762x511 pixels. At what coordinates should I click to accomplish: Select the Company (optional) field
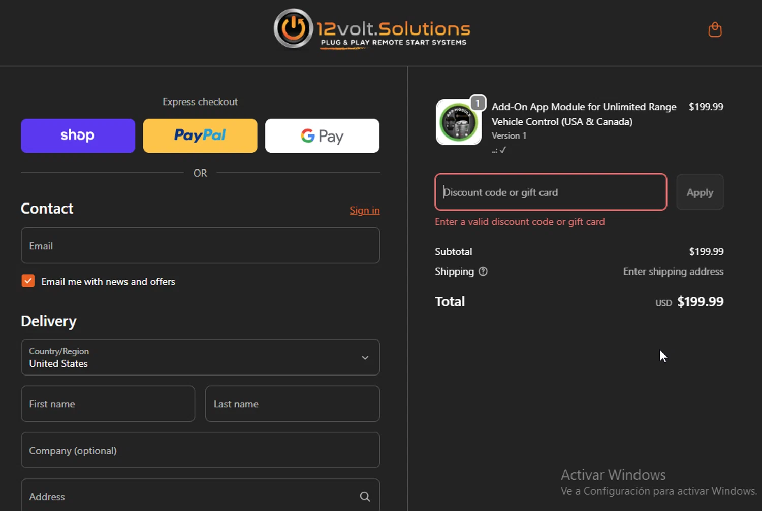point(200,450)
